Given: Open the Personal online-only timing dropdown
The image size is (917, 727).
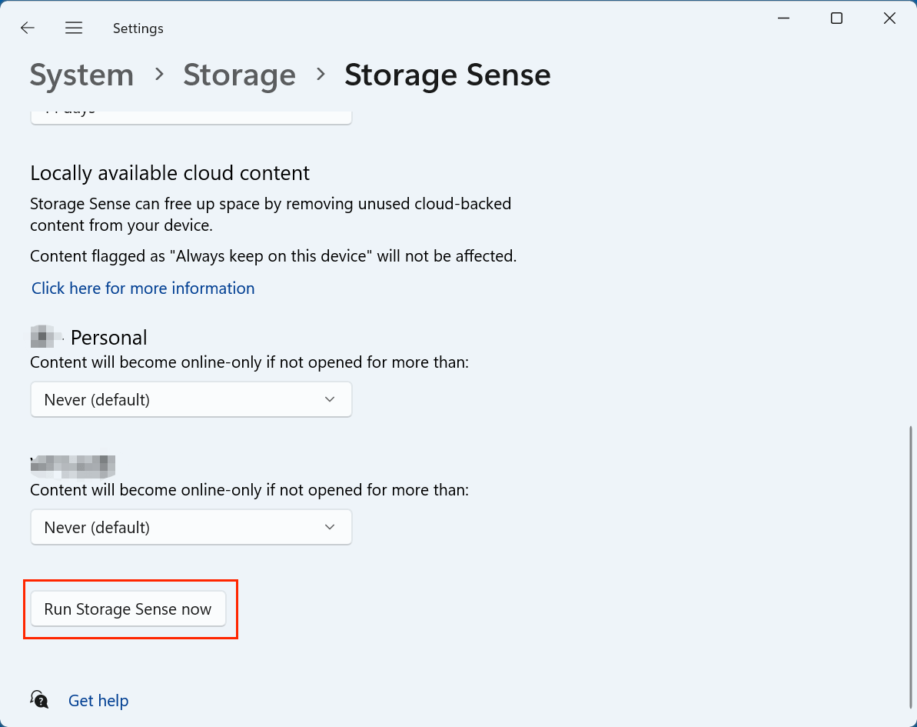Looking at the screenshot, I should [191, 399].
